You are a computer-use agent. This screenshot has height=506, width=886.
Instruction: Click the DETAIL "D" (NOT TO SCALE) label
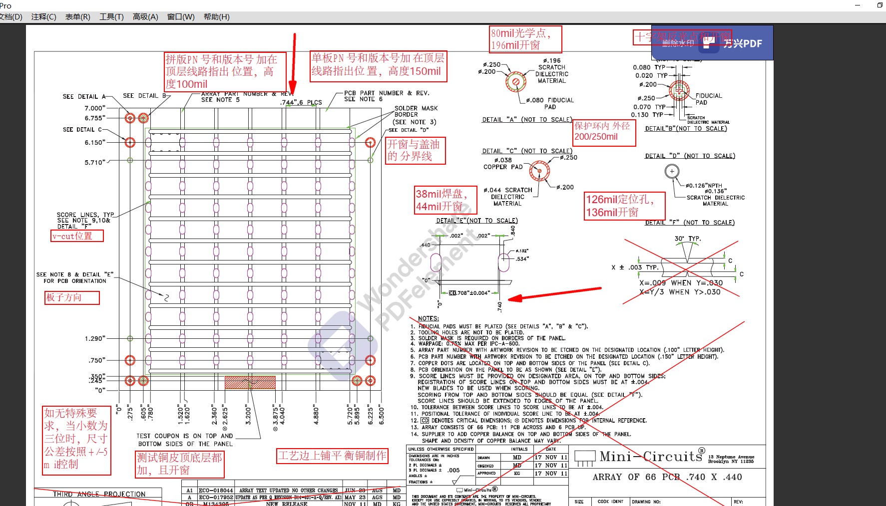[690, 156]
